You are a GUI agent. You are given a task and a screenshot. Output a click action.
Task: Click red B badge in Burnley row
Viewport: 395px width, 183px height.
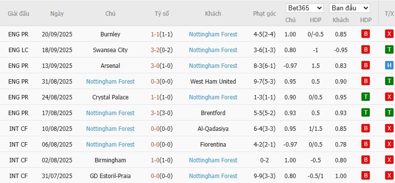click(365, 34)
